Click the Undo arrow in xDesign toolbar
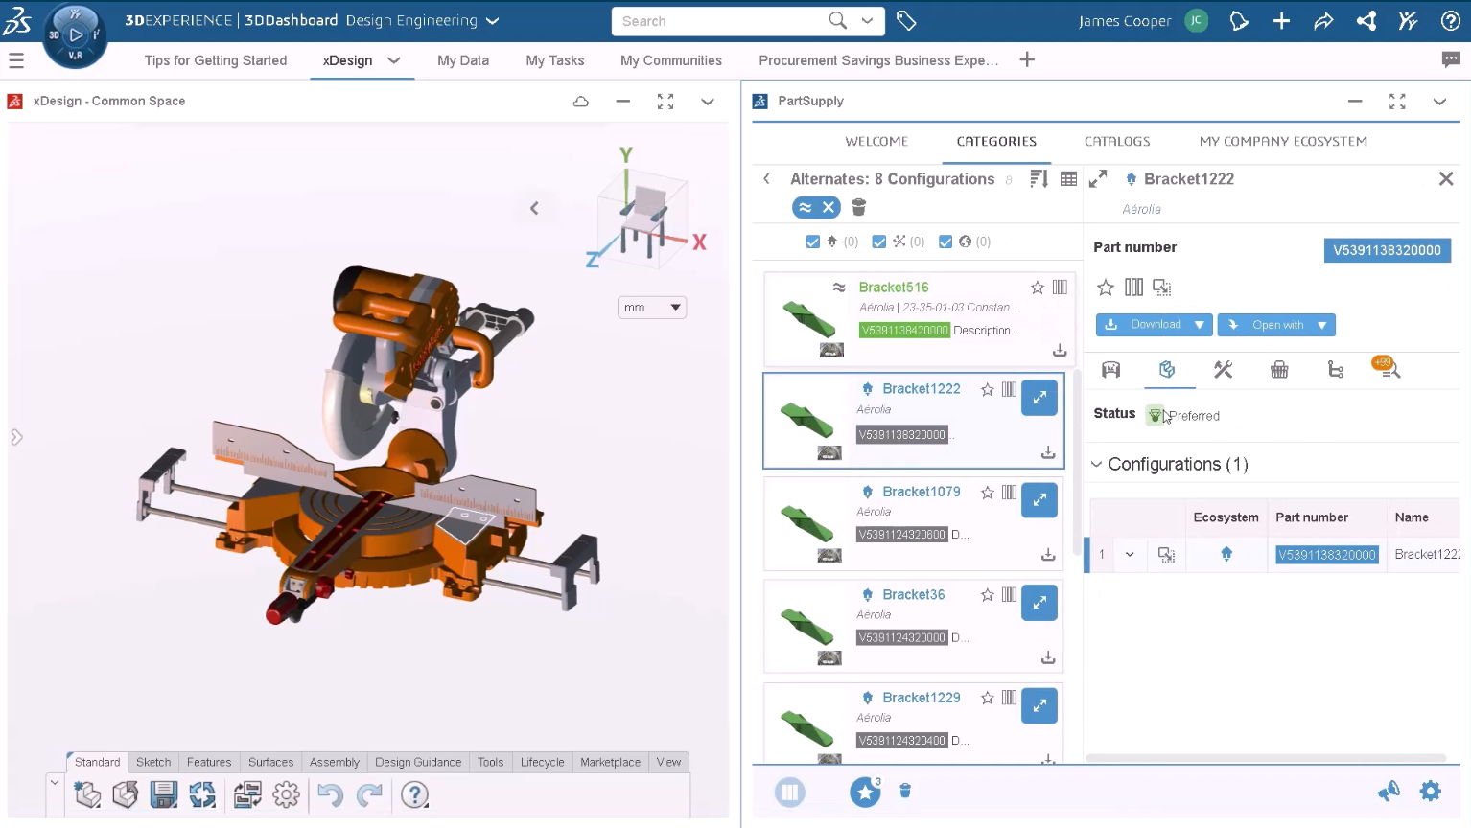 330,794
